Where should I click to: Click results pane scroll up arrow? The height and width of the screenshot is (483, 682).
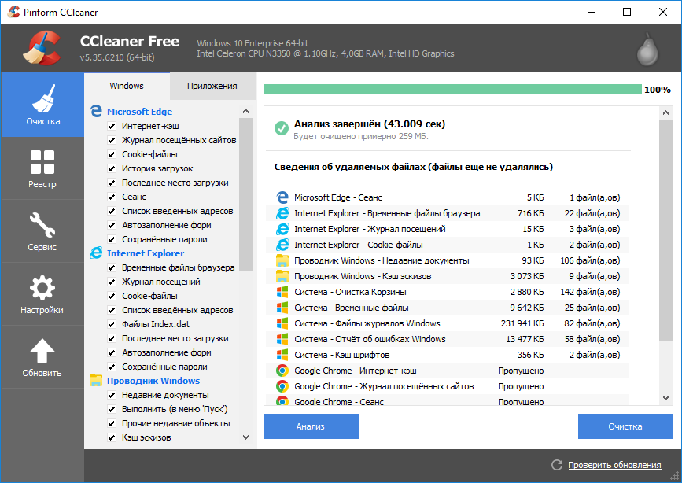click(x=666, y=112)
